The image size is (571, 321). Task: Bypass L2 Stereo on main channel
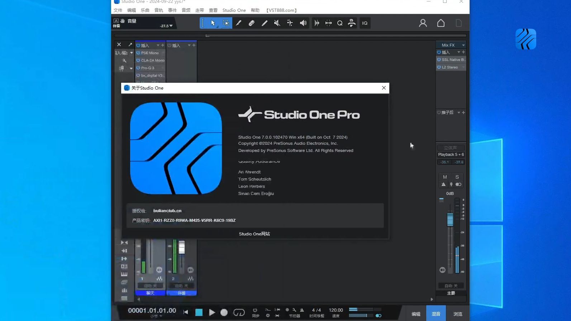[439, 67]
